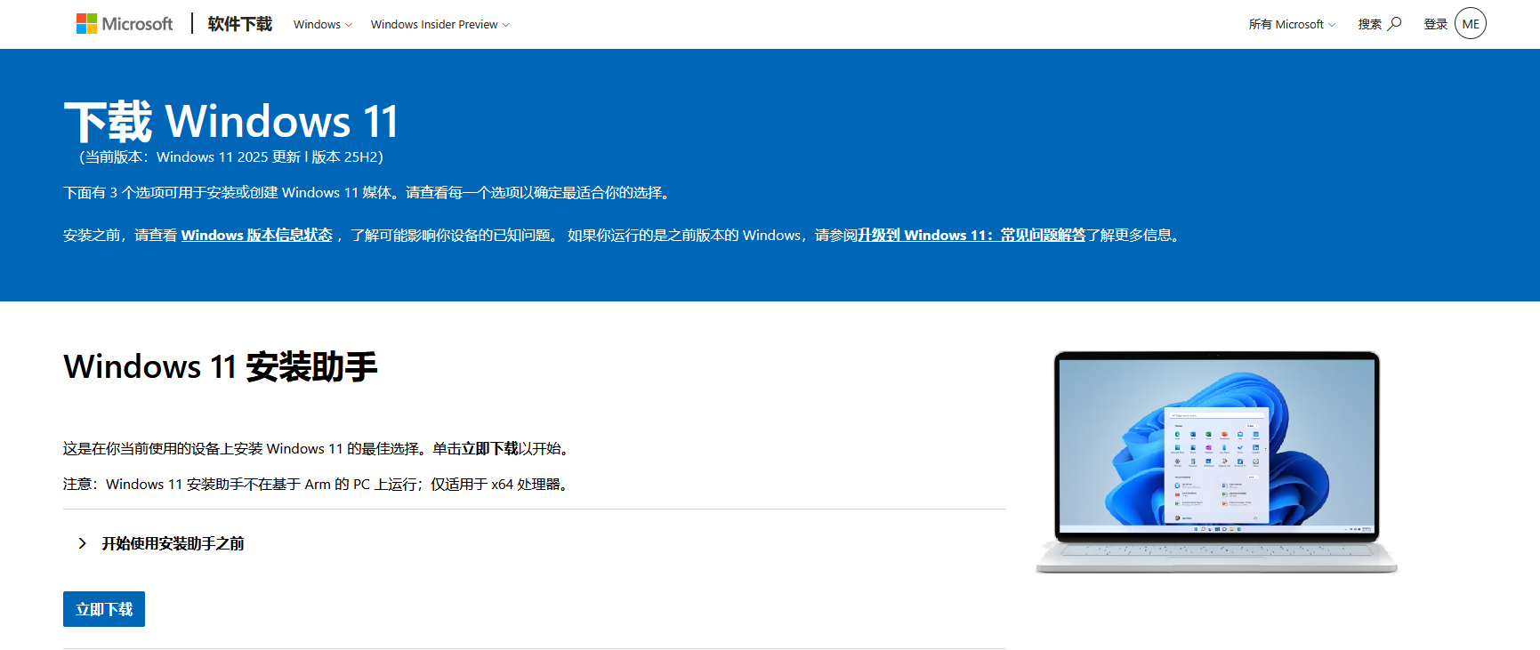1540x650 pixels.
Task: Open the Windows 版本信息状态 link
Action: click(257, 236)
